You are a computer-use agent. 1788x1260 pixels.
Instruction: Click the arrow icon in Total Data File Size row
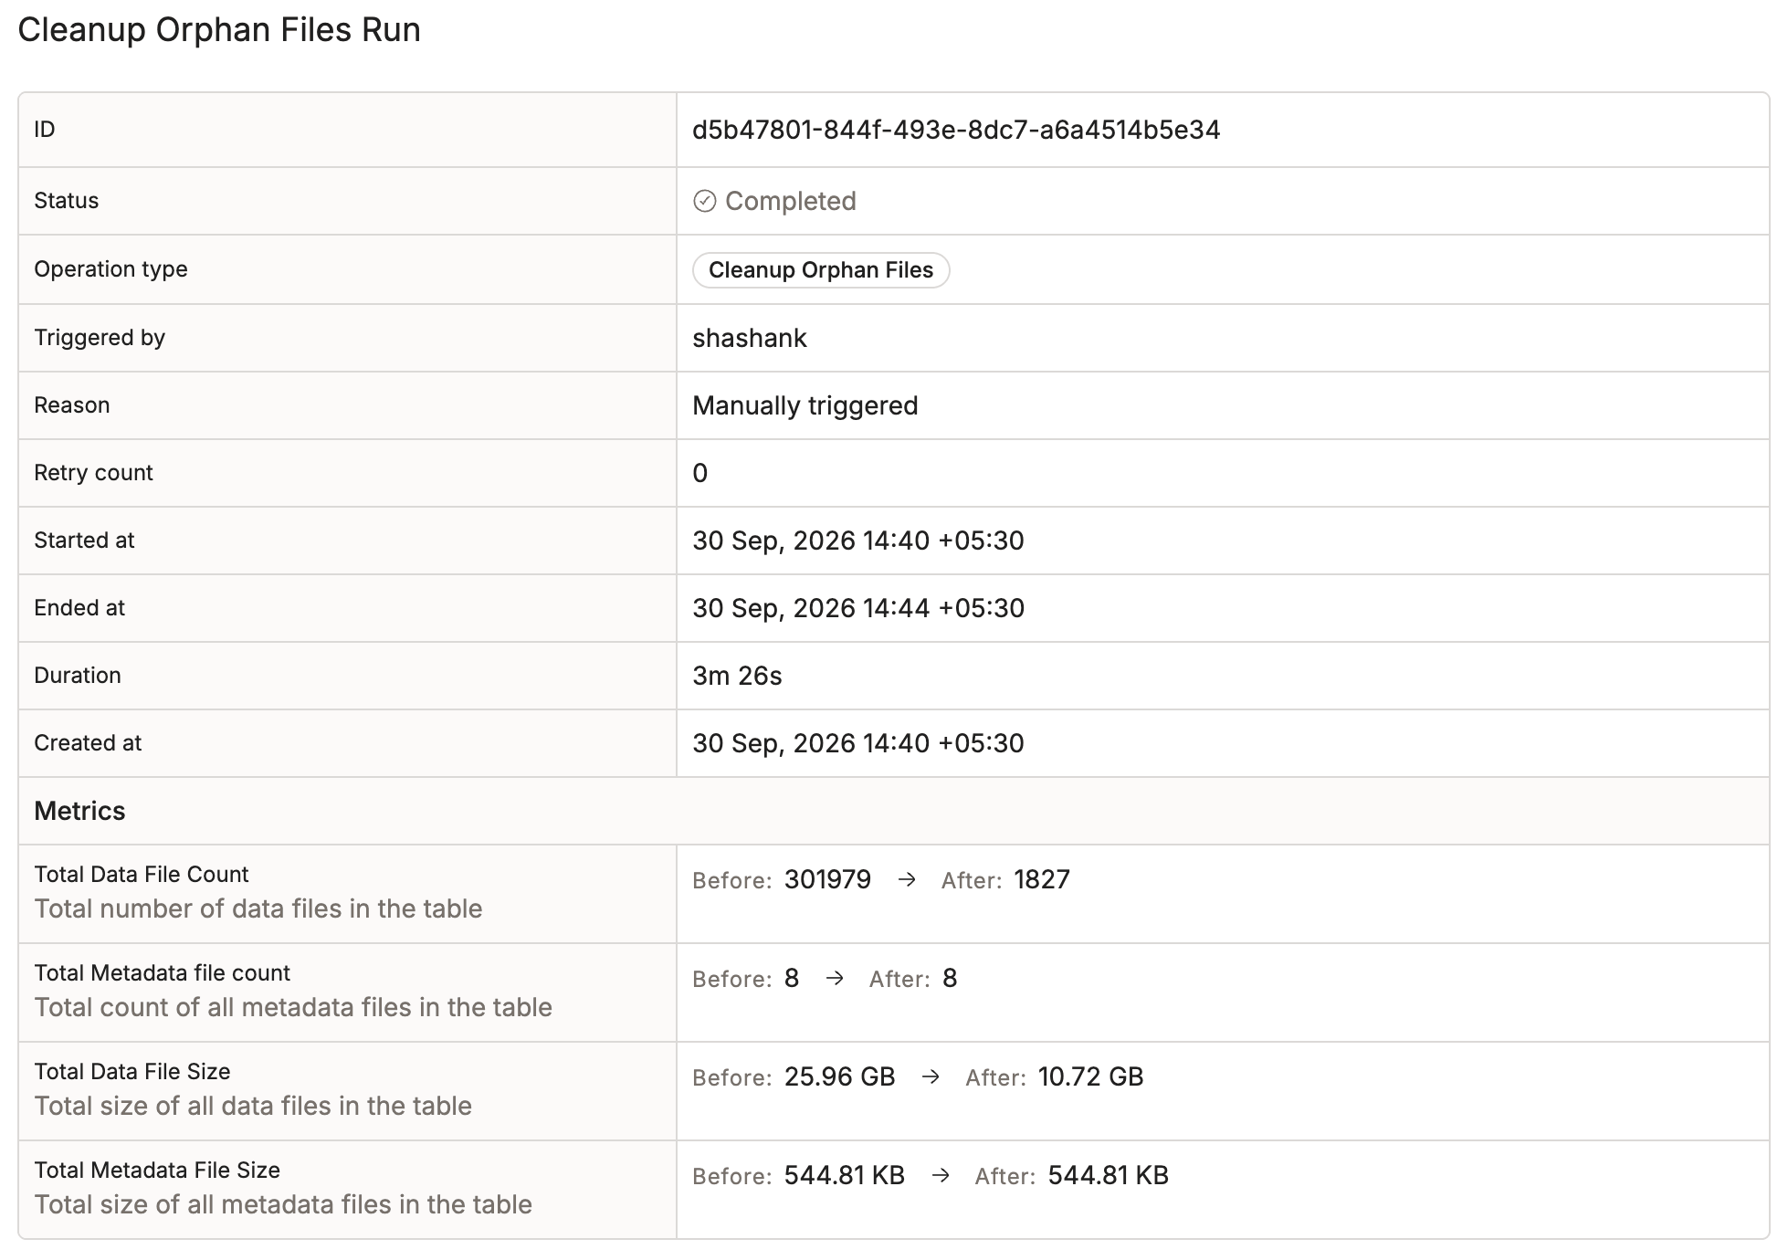pos(931,1076)
